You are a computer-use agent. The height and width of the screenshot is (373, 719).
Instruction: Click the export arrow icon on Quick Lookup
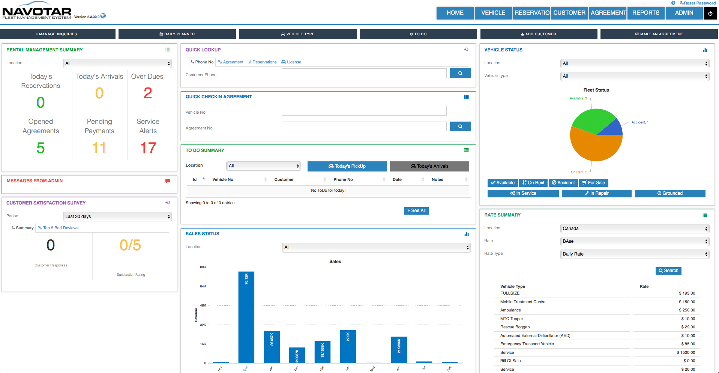pos(466,49)
